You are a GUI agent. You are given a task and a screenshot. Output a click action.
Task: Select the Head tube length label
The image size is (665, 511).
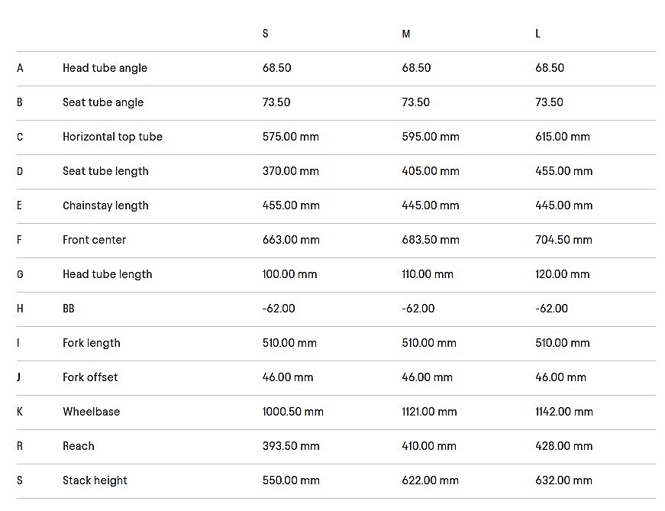point(107,274)
